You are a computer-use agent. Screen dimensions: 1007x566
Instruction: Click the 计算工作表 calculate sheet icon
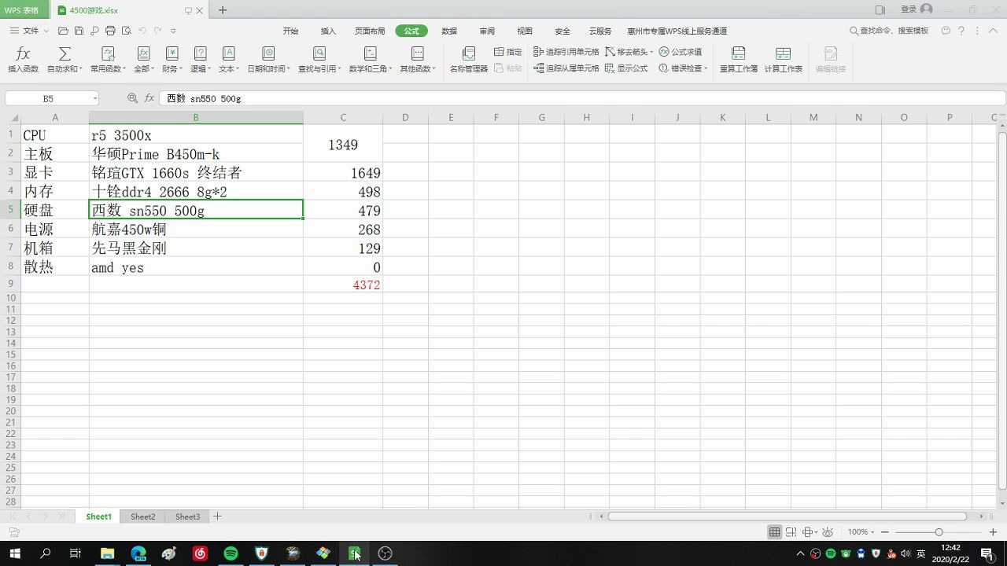[x=783, y=53]
